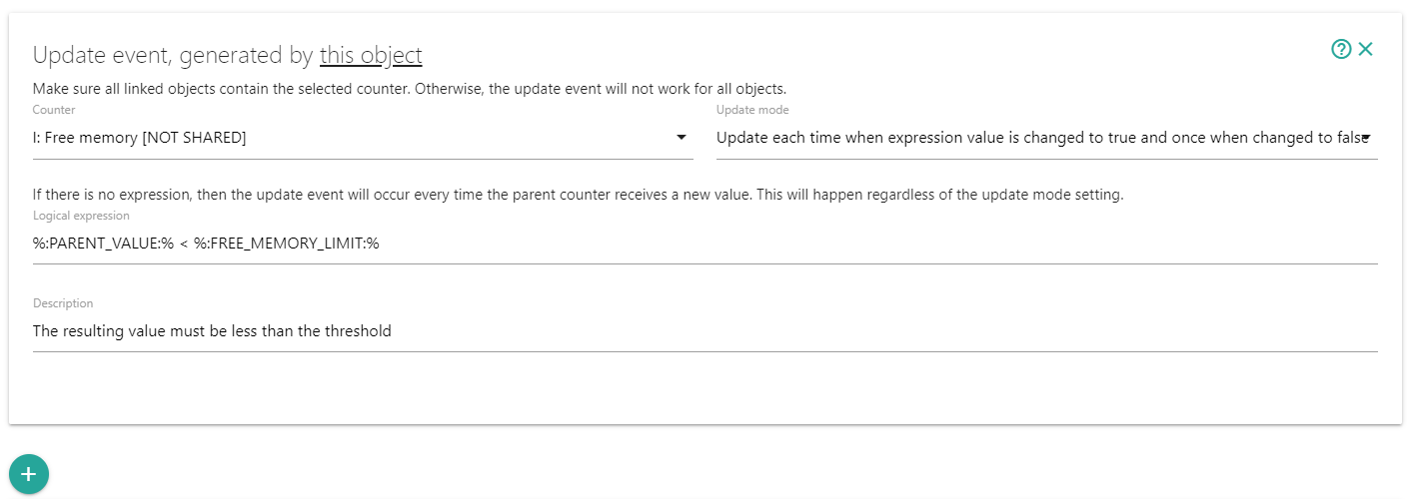Click the "Logical expression" field label

tap(81, 216)
